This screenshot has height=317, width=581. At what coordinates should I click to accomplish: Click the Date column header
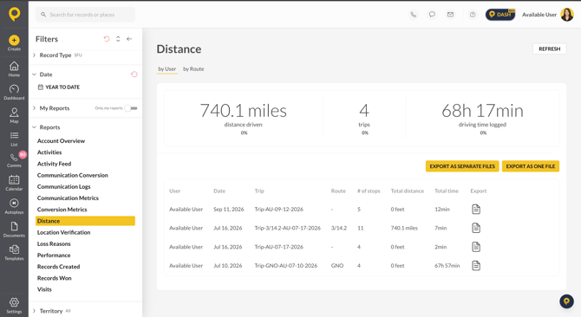coord(219,191)
